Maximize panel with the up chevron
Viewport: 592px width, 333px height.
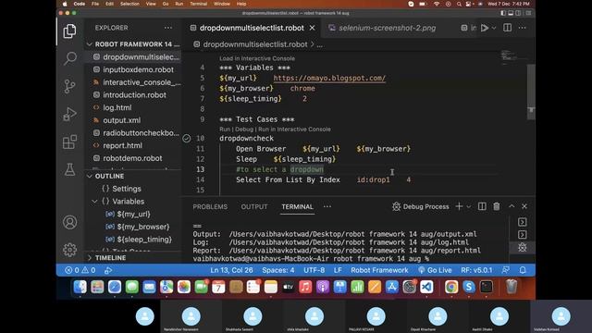pyautogui.click(x=512, y=206)
